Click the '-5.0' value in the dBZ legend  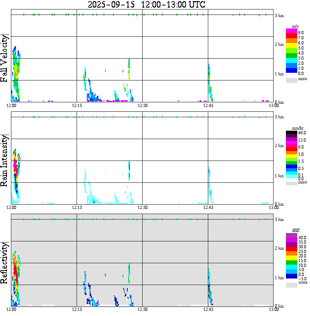302,279
